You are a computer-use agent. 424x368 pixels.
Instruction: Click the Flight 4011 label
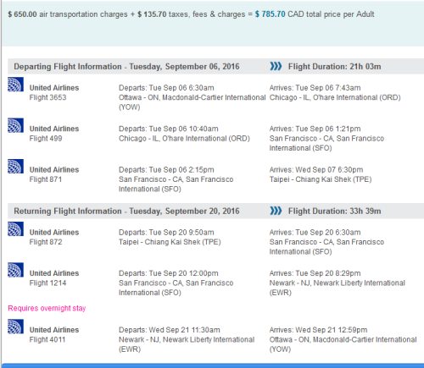pos(47,339)
